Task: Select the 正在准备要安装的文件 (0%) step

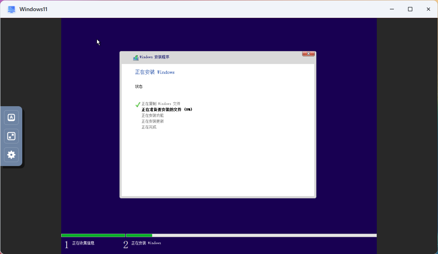Action: (x=167, y=109)
